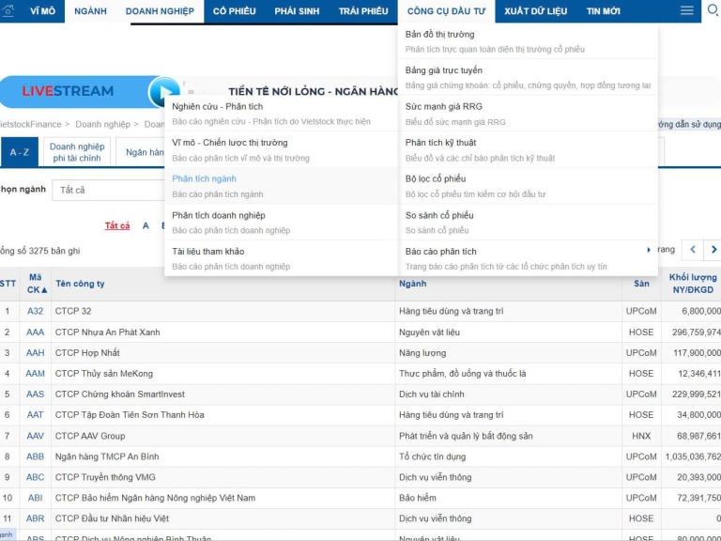Choose Bộ lọc cổ phiếu menu item
721x541 pixels.
(x=528, y=186)
